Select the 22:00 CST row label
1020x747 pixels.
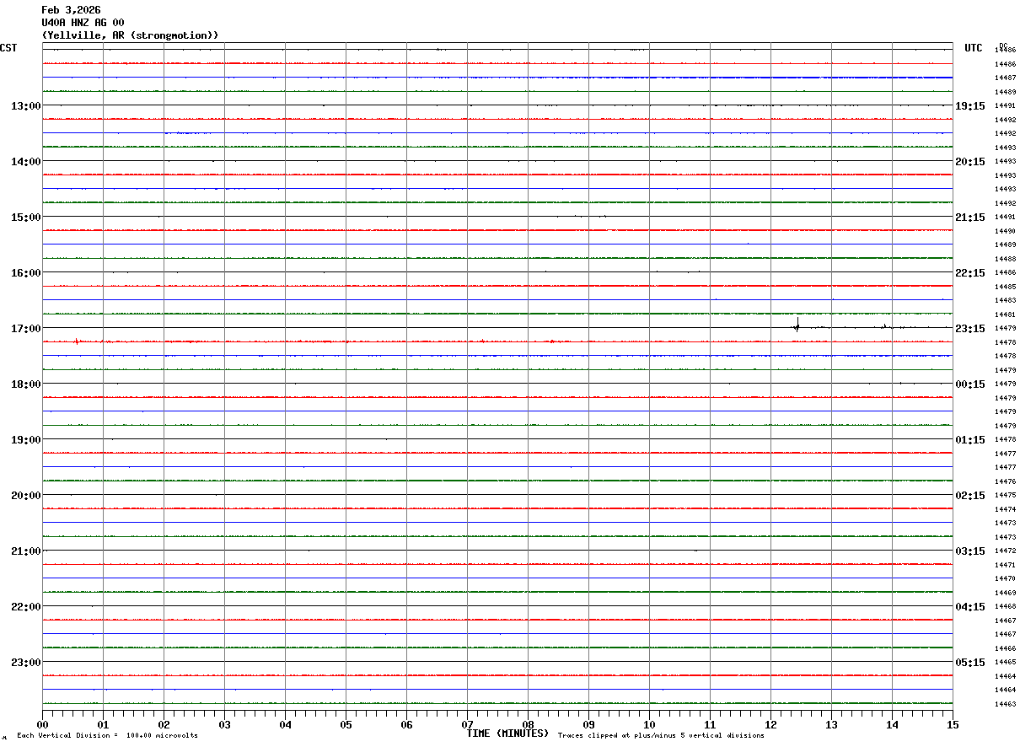pyautogui.click(x=25, y=607)
